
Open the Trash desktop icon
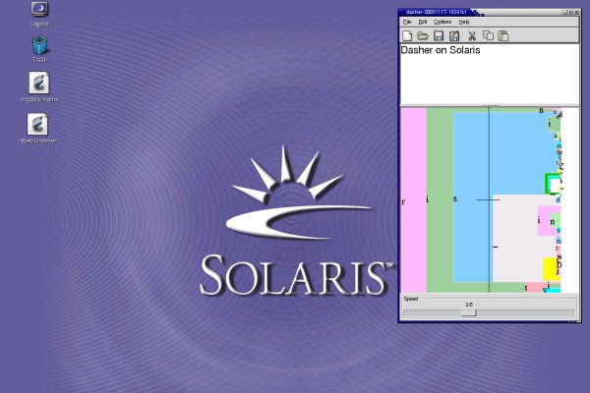coord(40,46)
